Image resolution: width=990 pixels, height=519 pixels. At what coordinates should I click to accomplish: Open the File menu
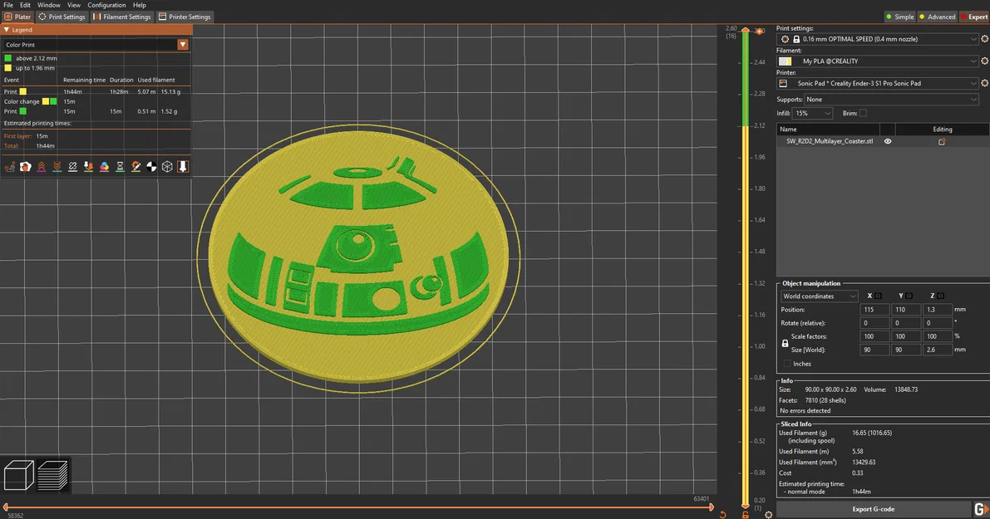coord(8,5)
